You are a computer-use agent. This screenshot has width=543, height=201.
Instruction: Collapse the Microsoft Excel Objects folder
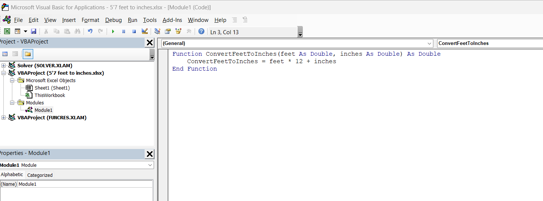[12, 80]
